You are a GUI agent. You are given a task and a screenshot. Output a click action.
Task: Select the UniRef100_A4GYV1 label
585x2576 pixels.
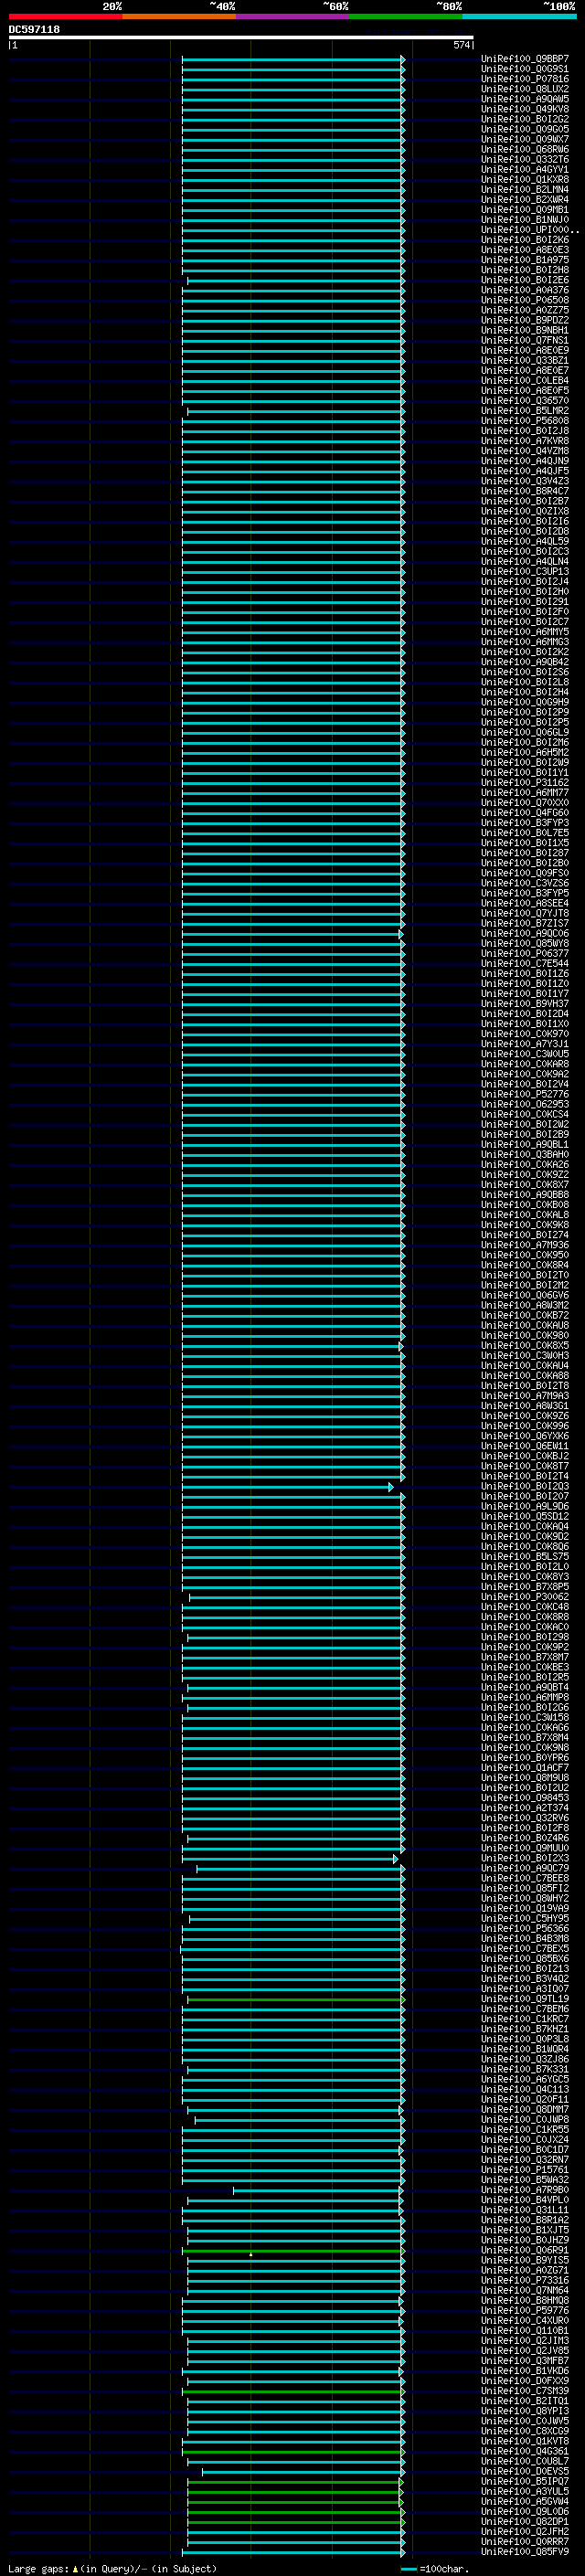click(x=525, y=169)
